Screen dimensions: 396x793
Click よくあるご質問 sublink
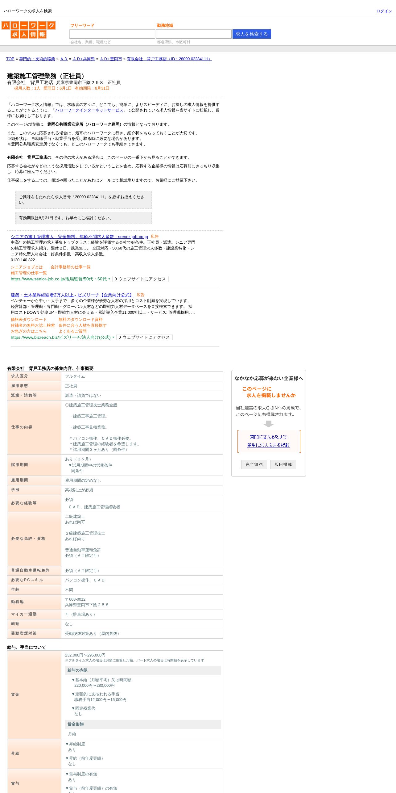[x=72, y=331]
